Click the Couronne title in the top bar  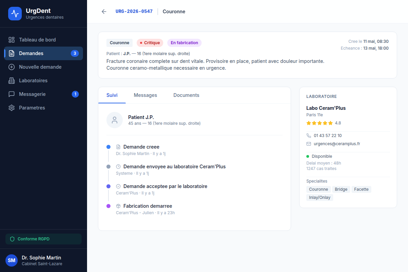174,12
